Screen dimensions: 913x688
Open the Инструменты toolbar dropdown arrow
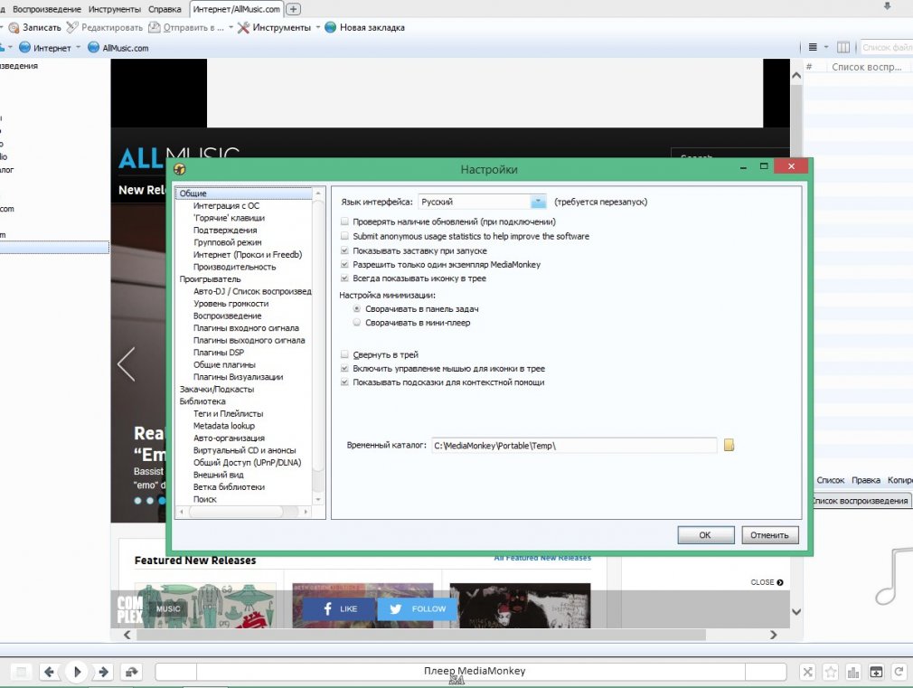click(x=318, y=27)
